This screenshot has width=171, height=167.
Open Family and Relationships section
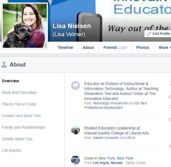click(x=23, y=127)
